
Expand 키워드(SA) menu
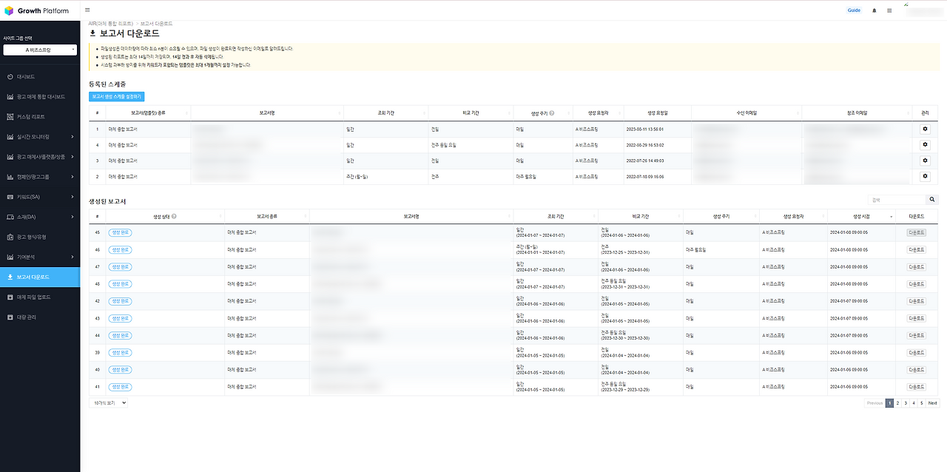click(40, 197)
